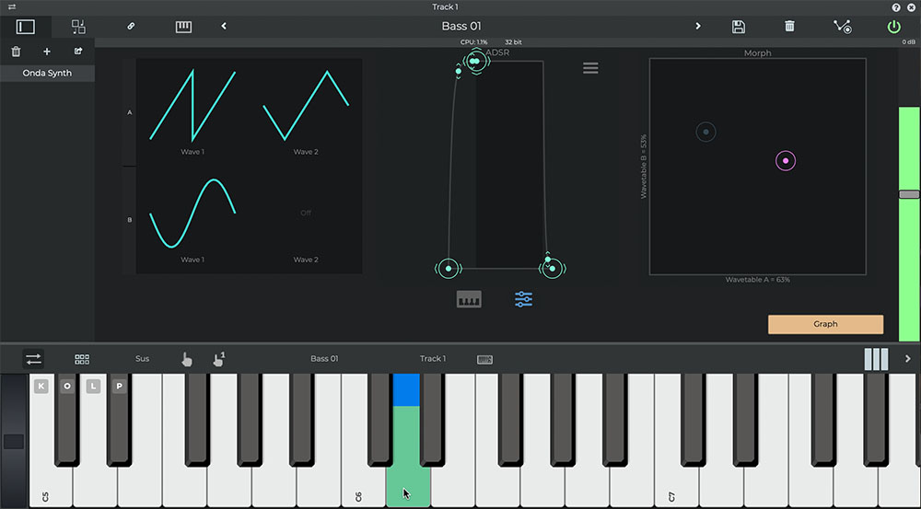The image size is (921, 509).
Task: Click the output volume slider handle
Action: click(908, 194)
